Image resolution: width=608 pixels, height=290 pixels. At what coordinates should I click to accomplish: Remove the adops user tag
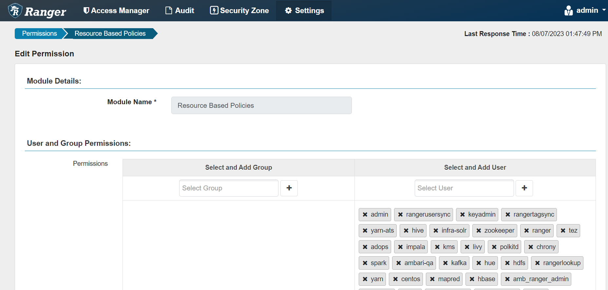365,247
